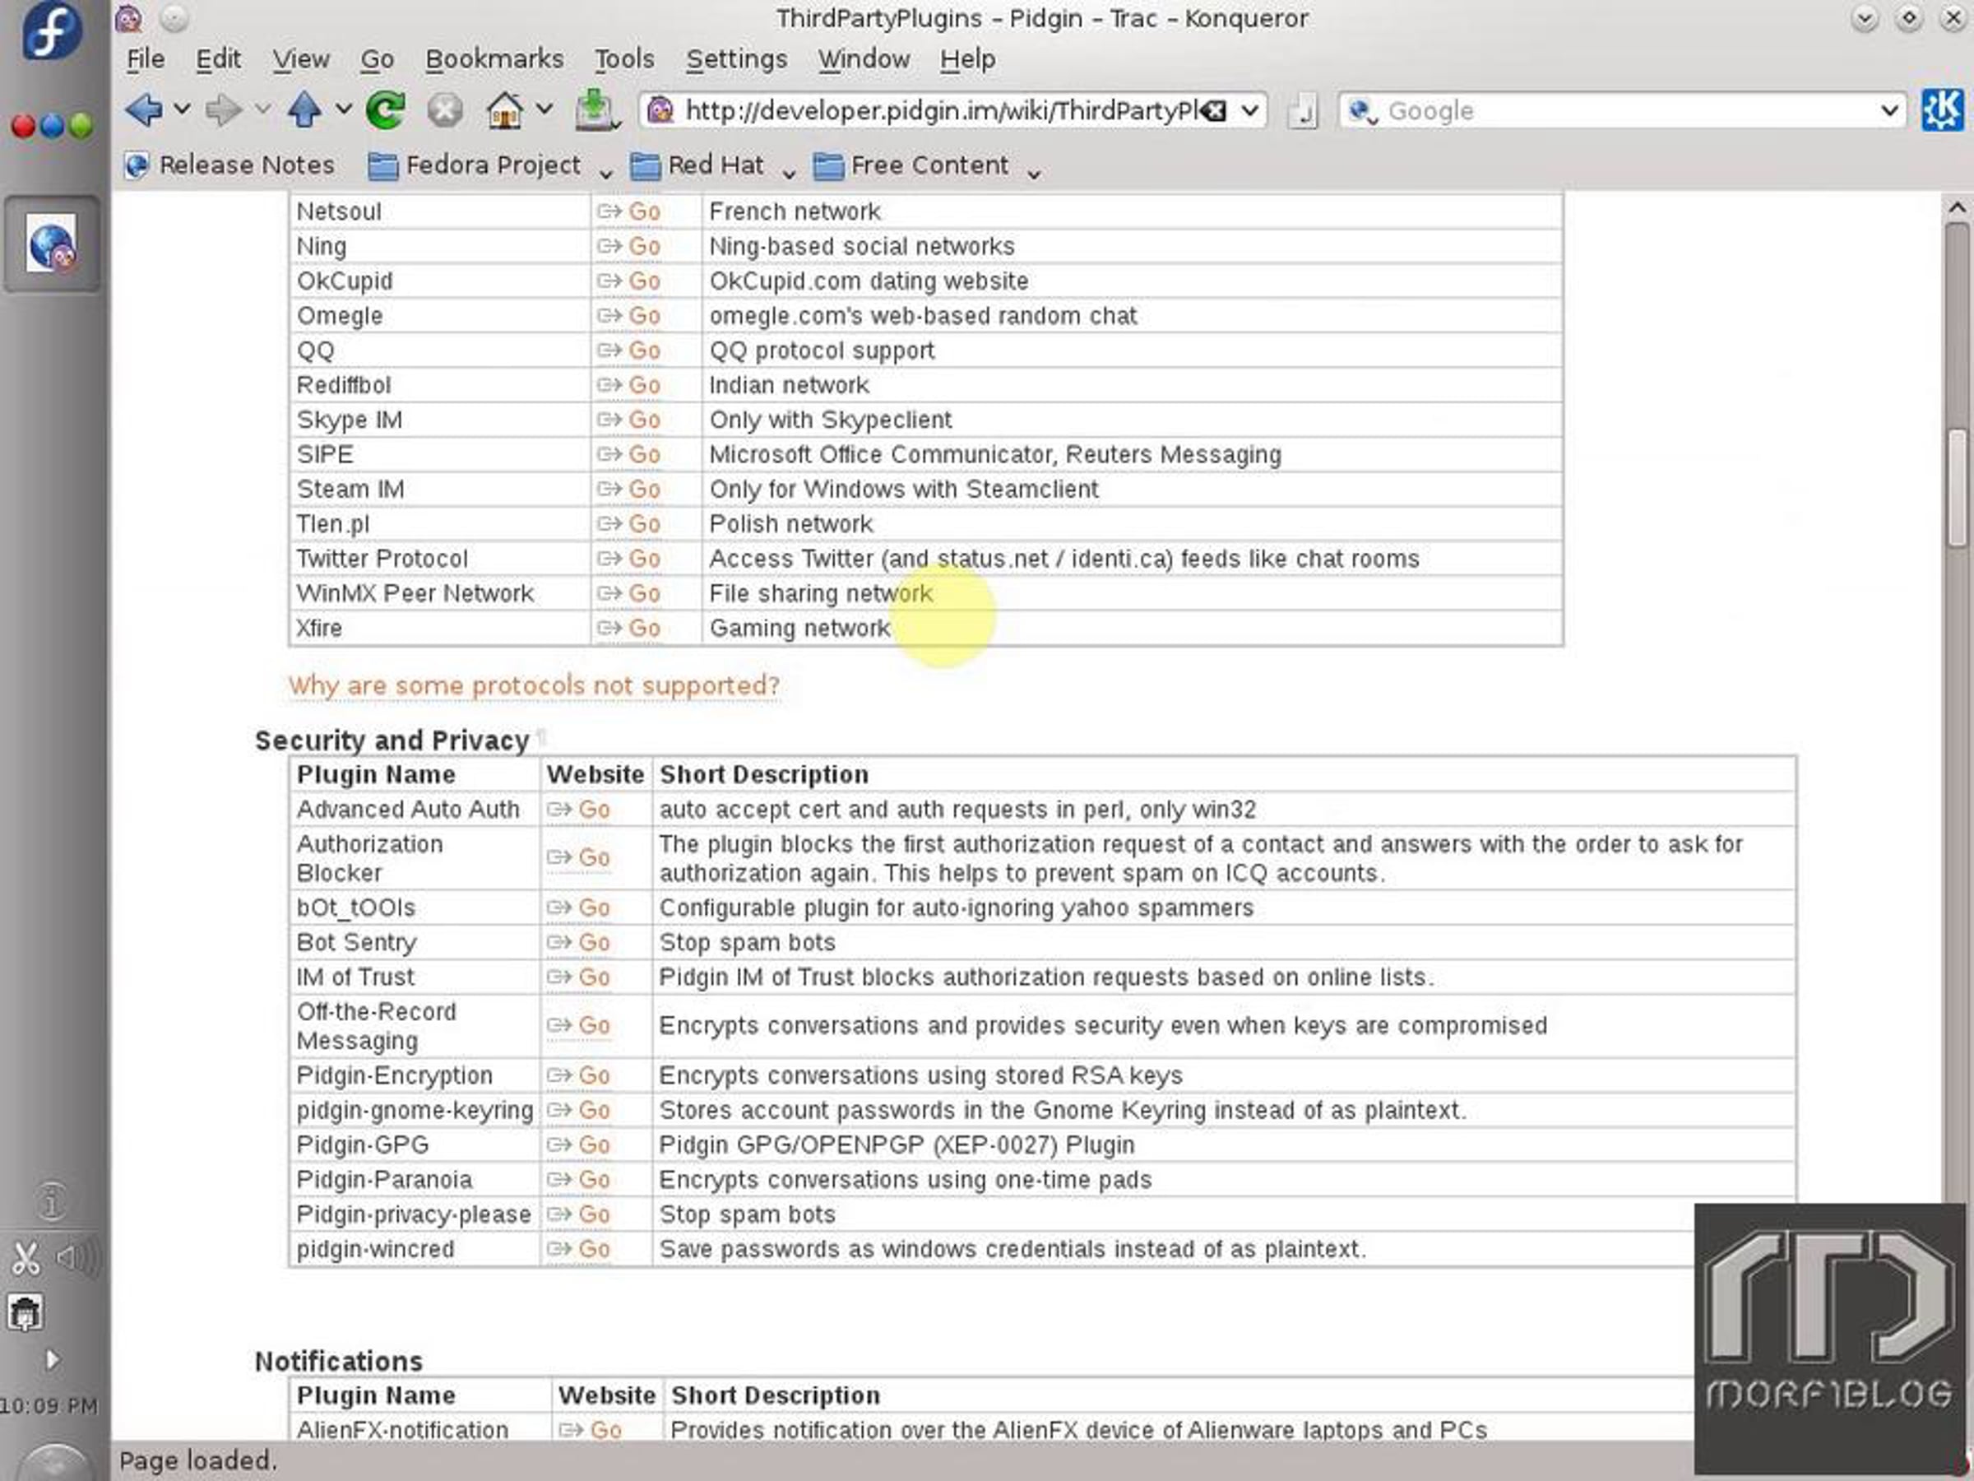Click the KDE logo icon in toolbar
The image size is (1974, 1481).
(x=1942, y=111)
